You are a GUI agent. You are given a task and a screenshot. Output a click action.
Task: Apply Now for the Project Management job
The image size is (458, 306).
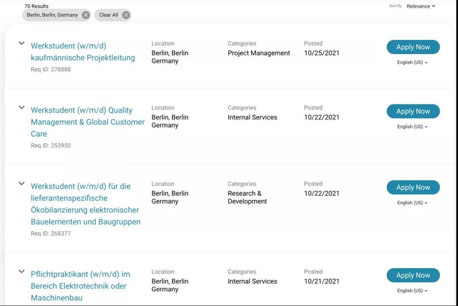(x=413, y=47)
